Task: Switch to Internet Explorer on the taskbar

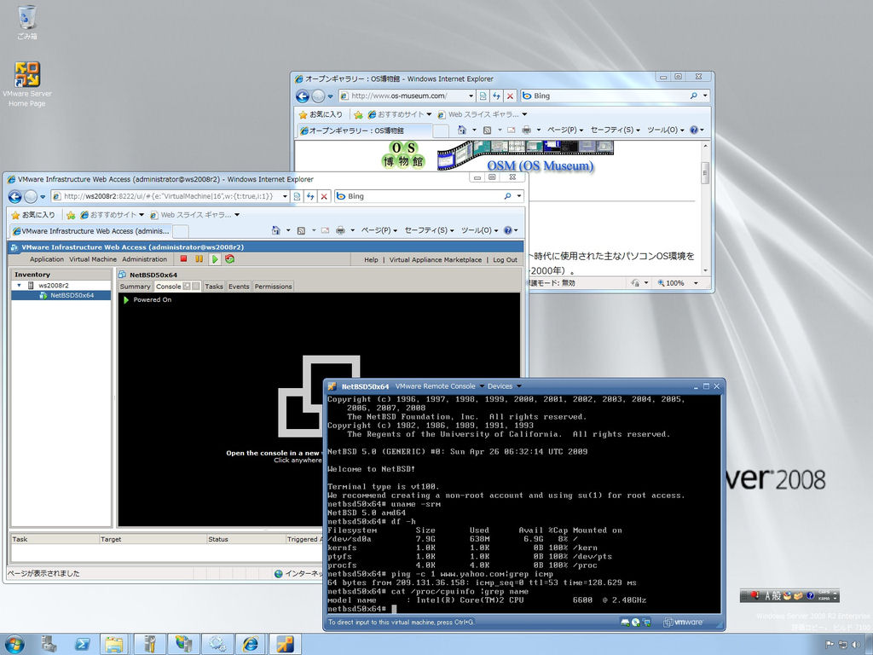Action: coord(251,644)
